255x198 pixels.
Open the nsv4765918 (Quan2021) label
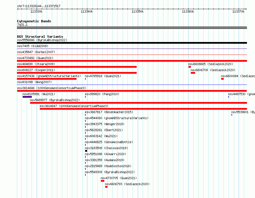pyautogui.click(x=103, y=76)
